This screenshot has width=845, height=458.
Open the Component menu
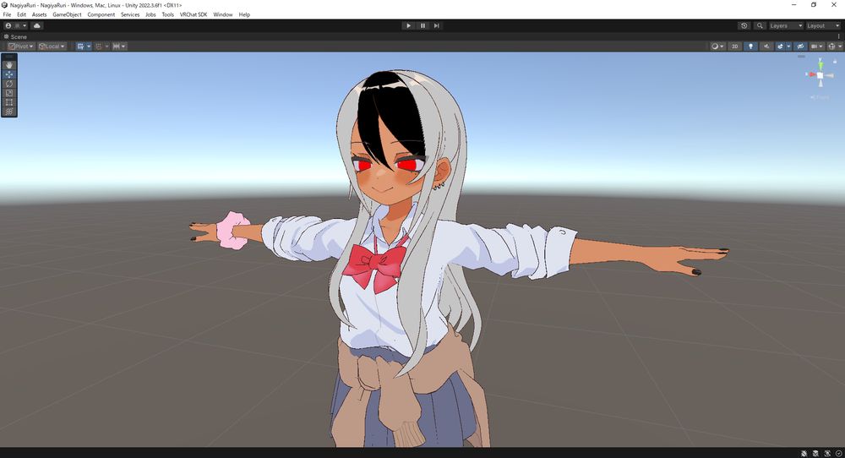(x=101, y=14)
